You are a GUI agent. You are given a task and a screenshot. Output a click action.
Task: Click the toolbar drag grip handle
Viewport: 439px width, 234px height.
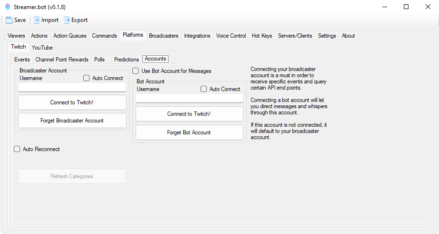(2, 20)
